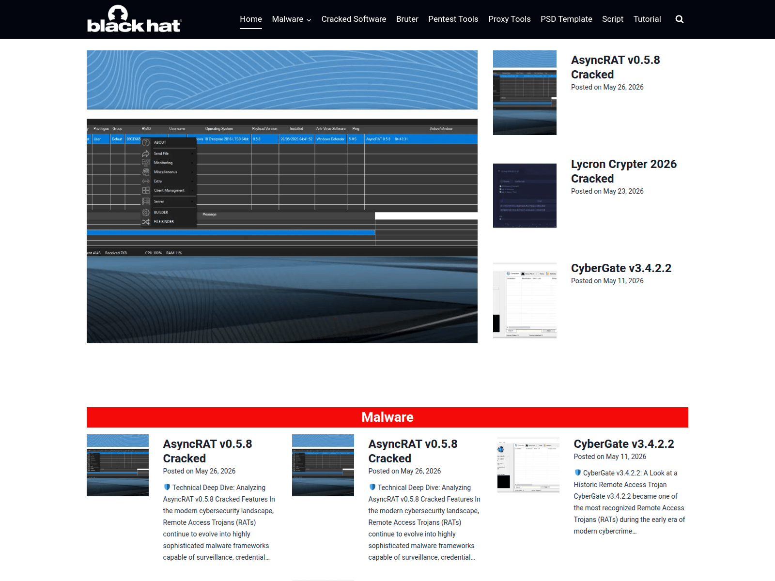Open sidebar AsyncRAT v0.5.8 Cracked thumbnail
Viewport: 775px width, 581px height.
pyautogui.click(x=525, y=92)
